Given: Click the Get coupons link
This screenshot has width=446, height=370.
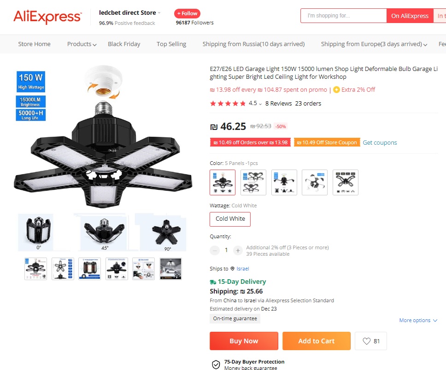Looking at the screenshot, I should pyautogui.click(x=380, y=142).
